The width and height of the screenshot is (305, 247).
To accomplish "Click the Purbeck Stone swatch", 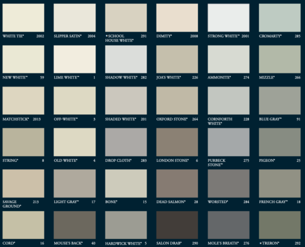I will coord(229,142).
